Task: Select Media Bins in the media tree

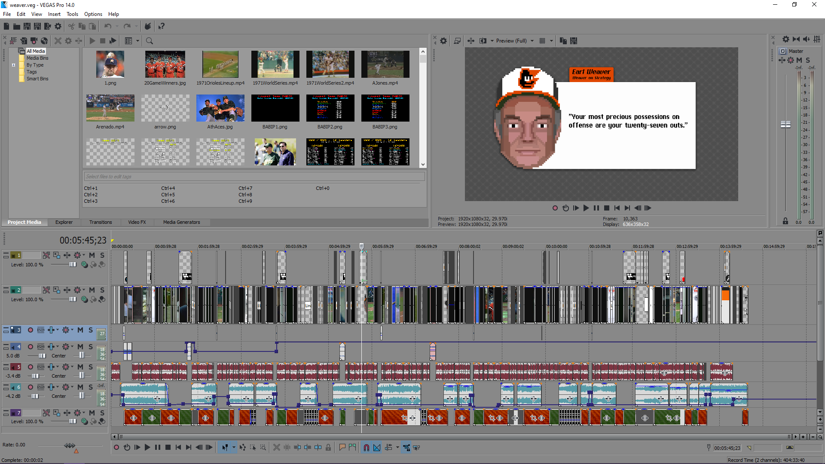Action: pos(37,58)
